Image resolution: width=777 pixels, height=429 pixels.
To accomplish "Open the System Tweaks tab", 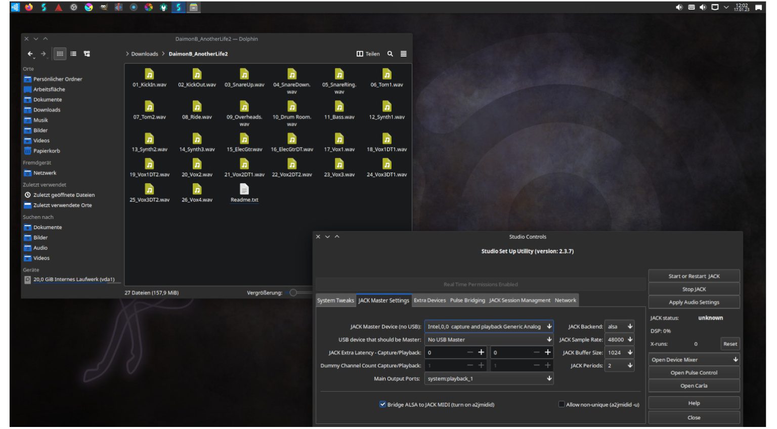I will (x=335, y=300).
